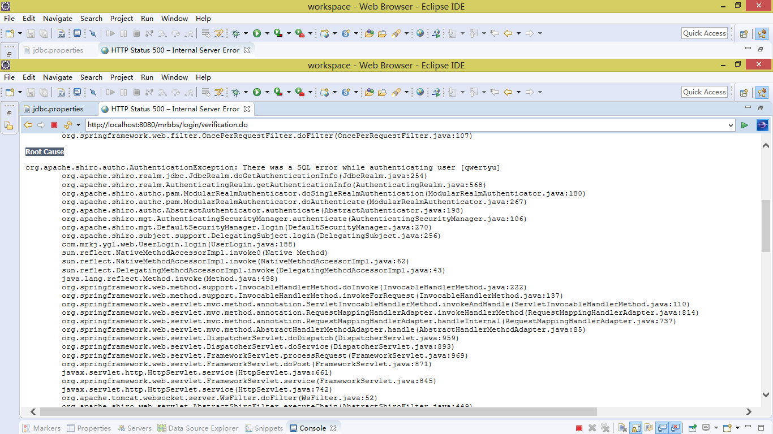Screen dimensions: 773x434
Task: Click the green bug Debug icon in the front window
Action: [236, 92]
